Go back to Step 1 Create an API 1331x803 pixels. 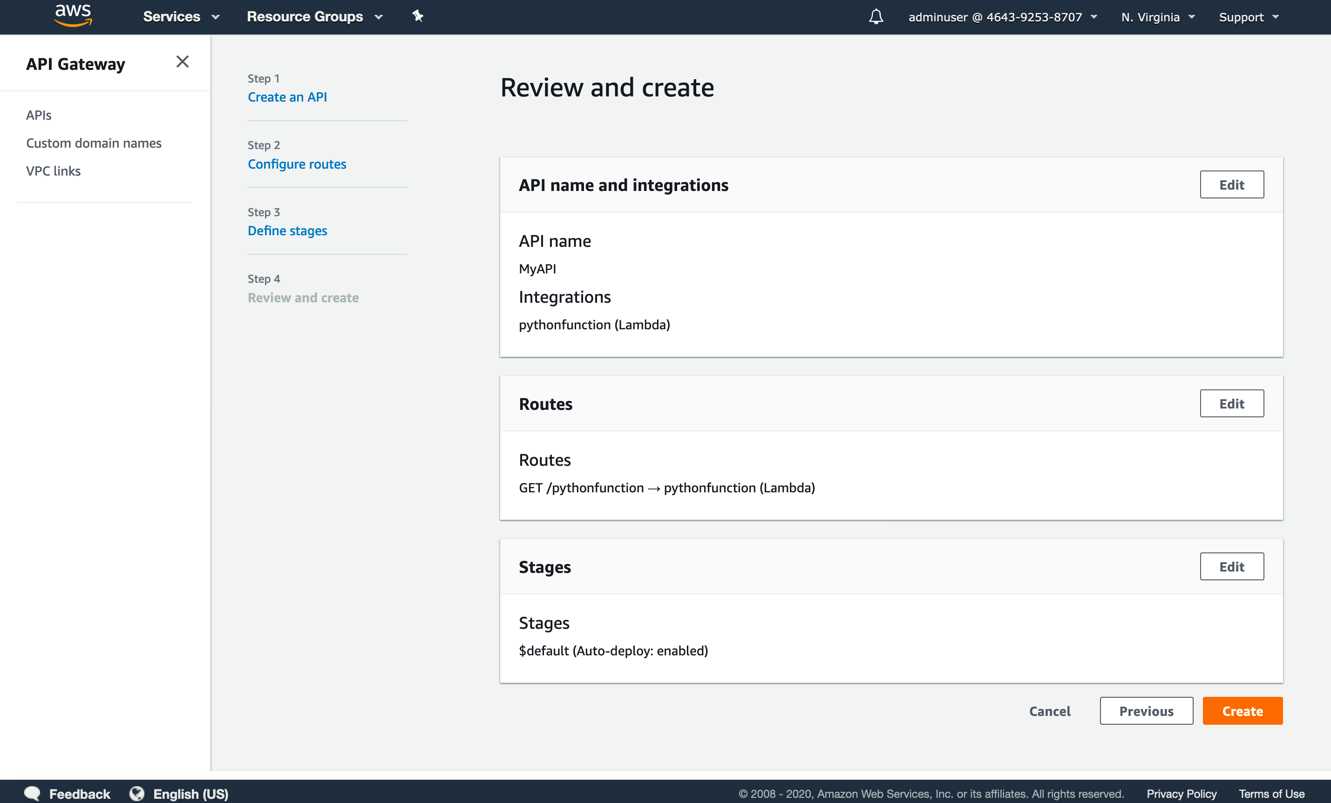click(287, 97)
